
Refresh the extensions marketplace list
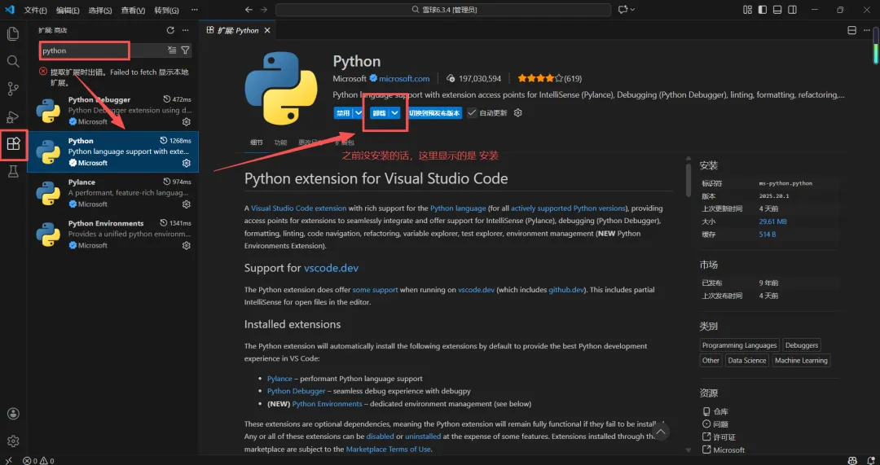pyautogui.click(x=170, y=30)
